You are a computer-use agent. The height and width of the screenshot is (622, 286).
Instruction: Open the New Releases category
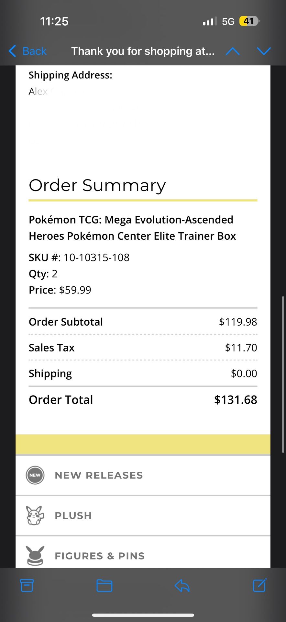(x=99, y=475)
